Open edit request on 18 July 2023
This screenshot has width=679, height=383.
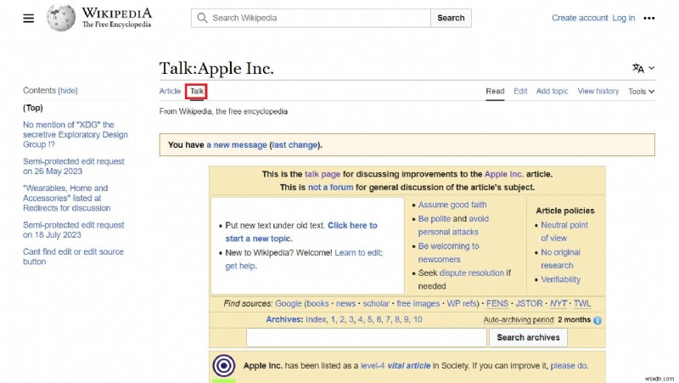[74, 229]
